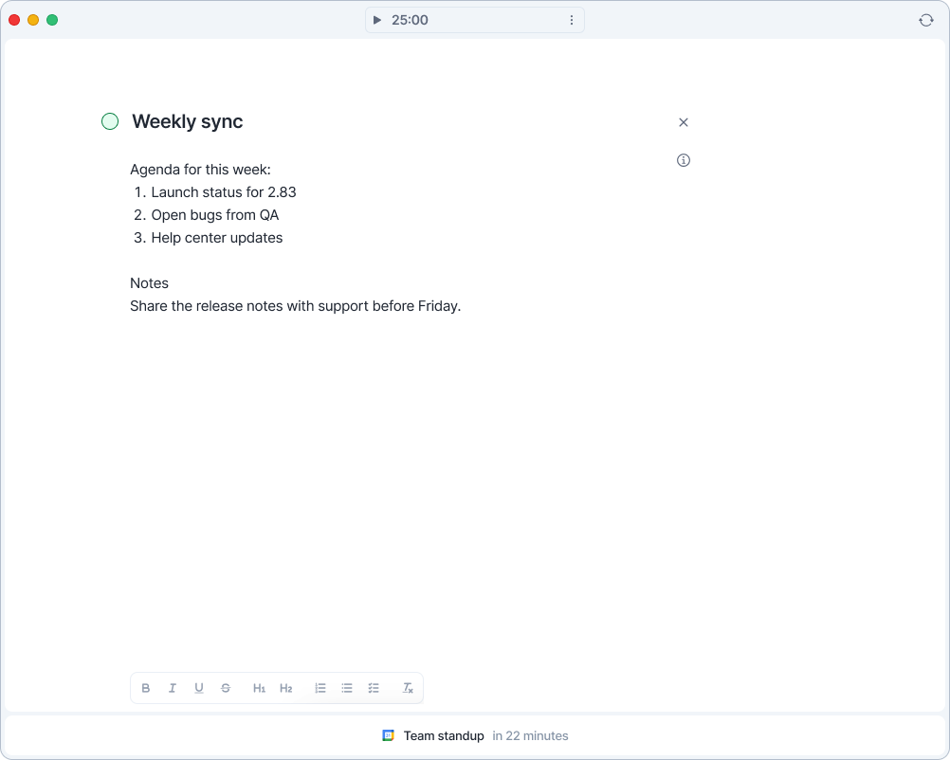Screen dimensions: 950x760
Task: Click the 'in 22 minutes' label
Action: pyautogui.click(x=530, y=735)
